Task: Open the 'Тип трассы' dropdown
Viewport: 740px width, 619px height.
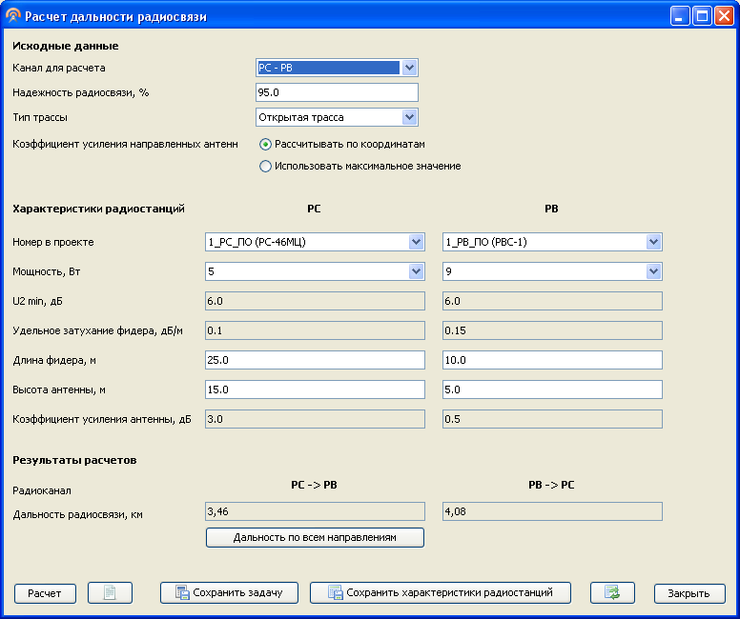Action: (x=409, y=117)
